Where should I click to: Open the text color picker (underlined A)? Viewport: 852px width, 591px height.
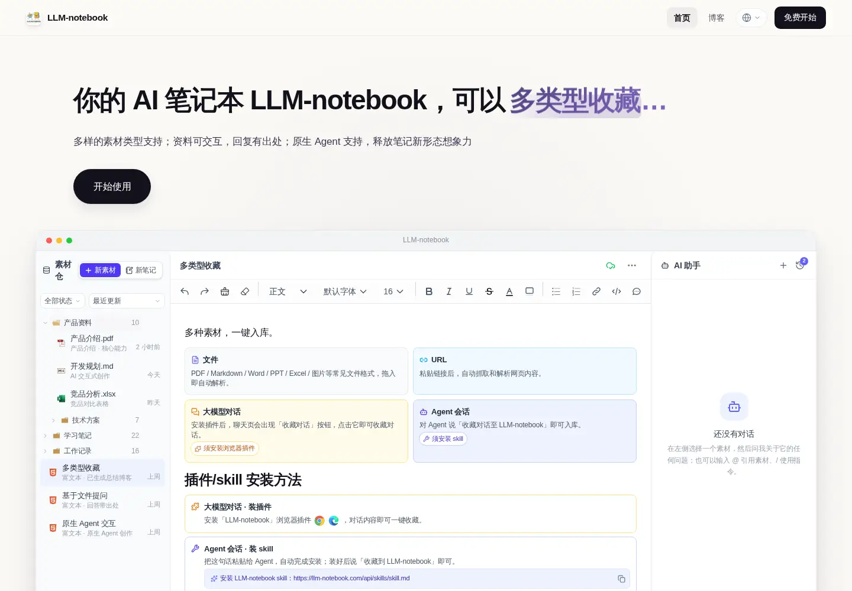(x=509, y=291)
